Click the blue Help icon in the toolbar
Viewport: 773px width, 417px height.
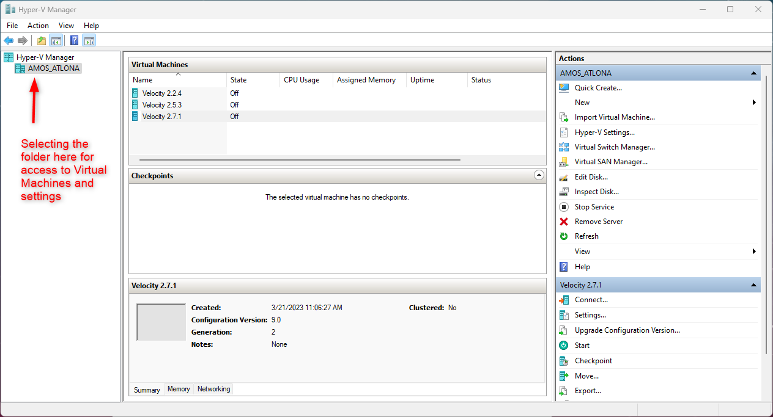(x=75, y=41)
